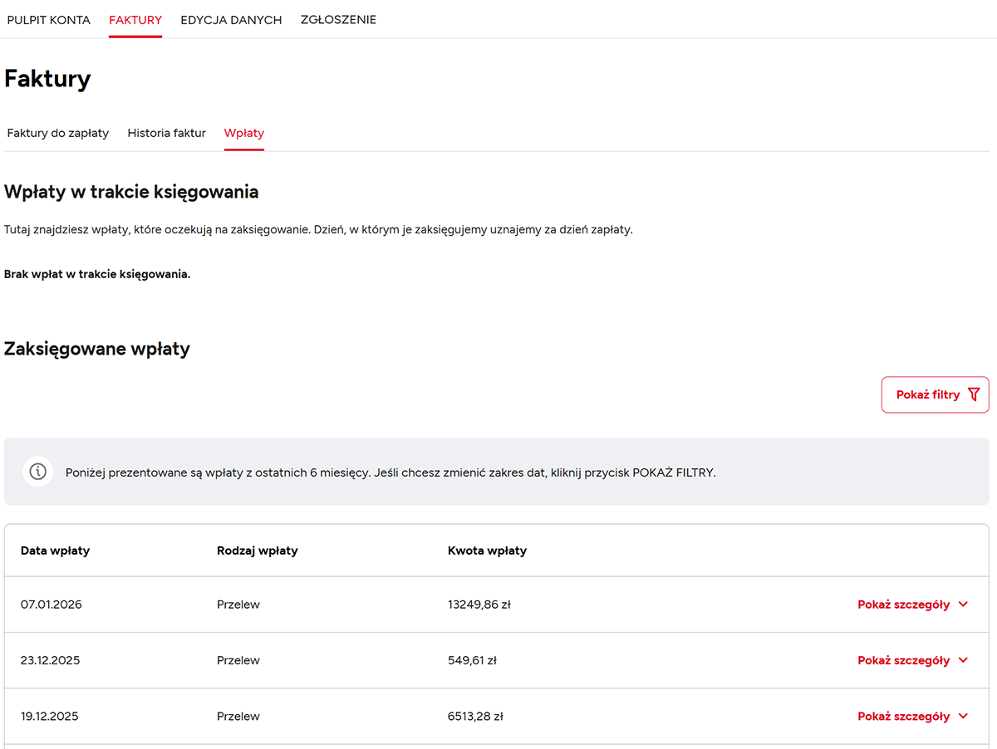Click the Kwota wpłaty column header

pos(487,551)
